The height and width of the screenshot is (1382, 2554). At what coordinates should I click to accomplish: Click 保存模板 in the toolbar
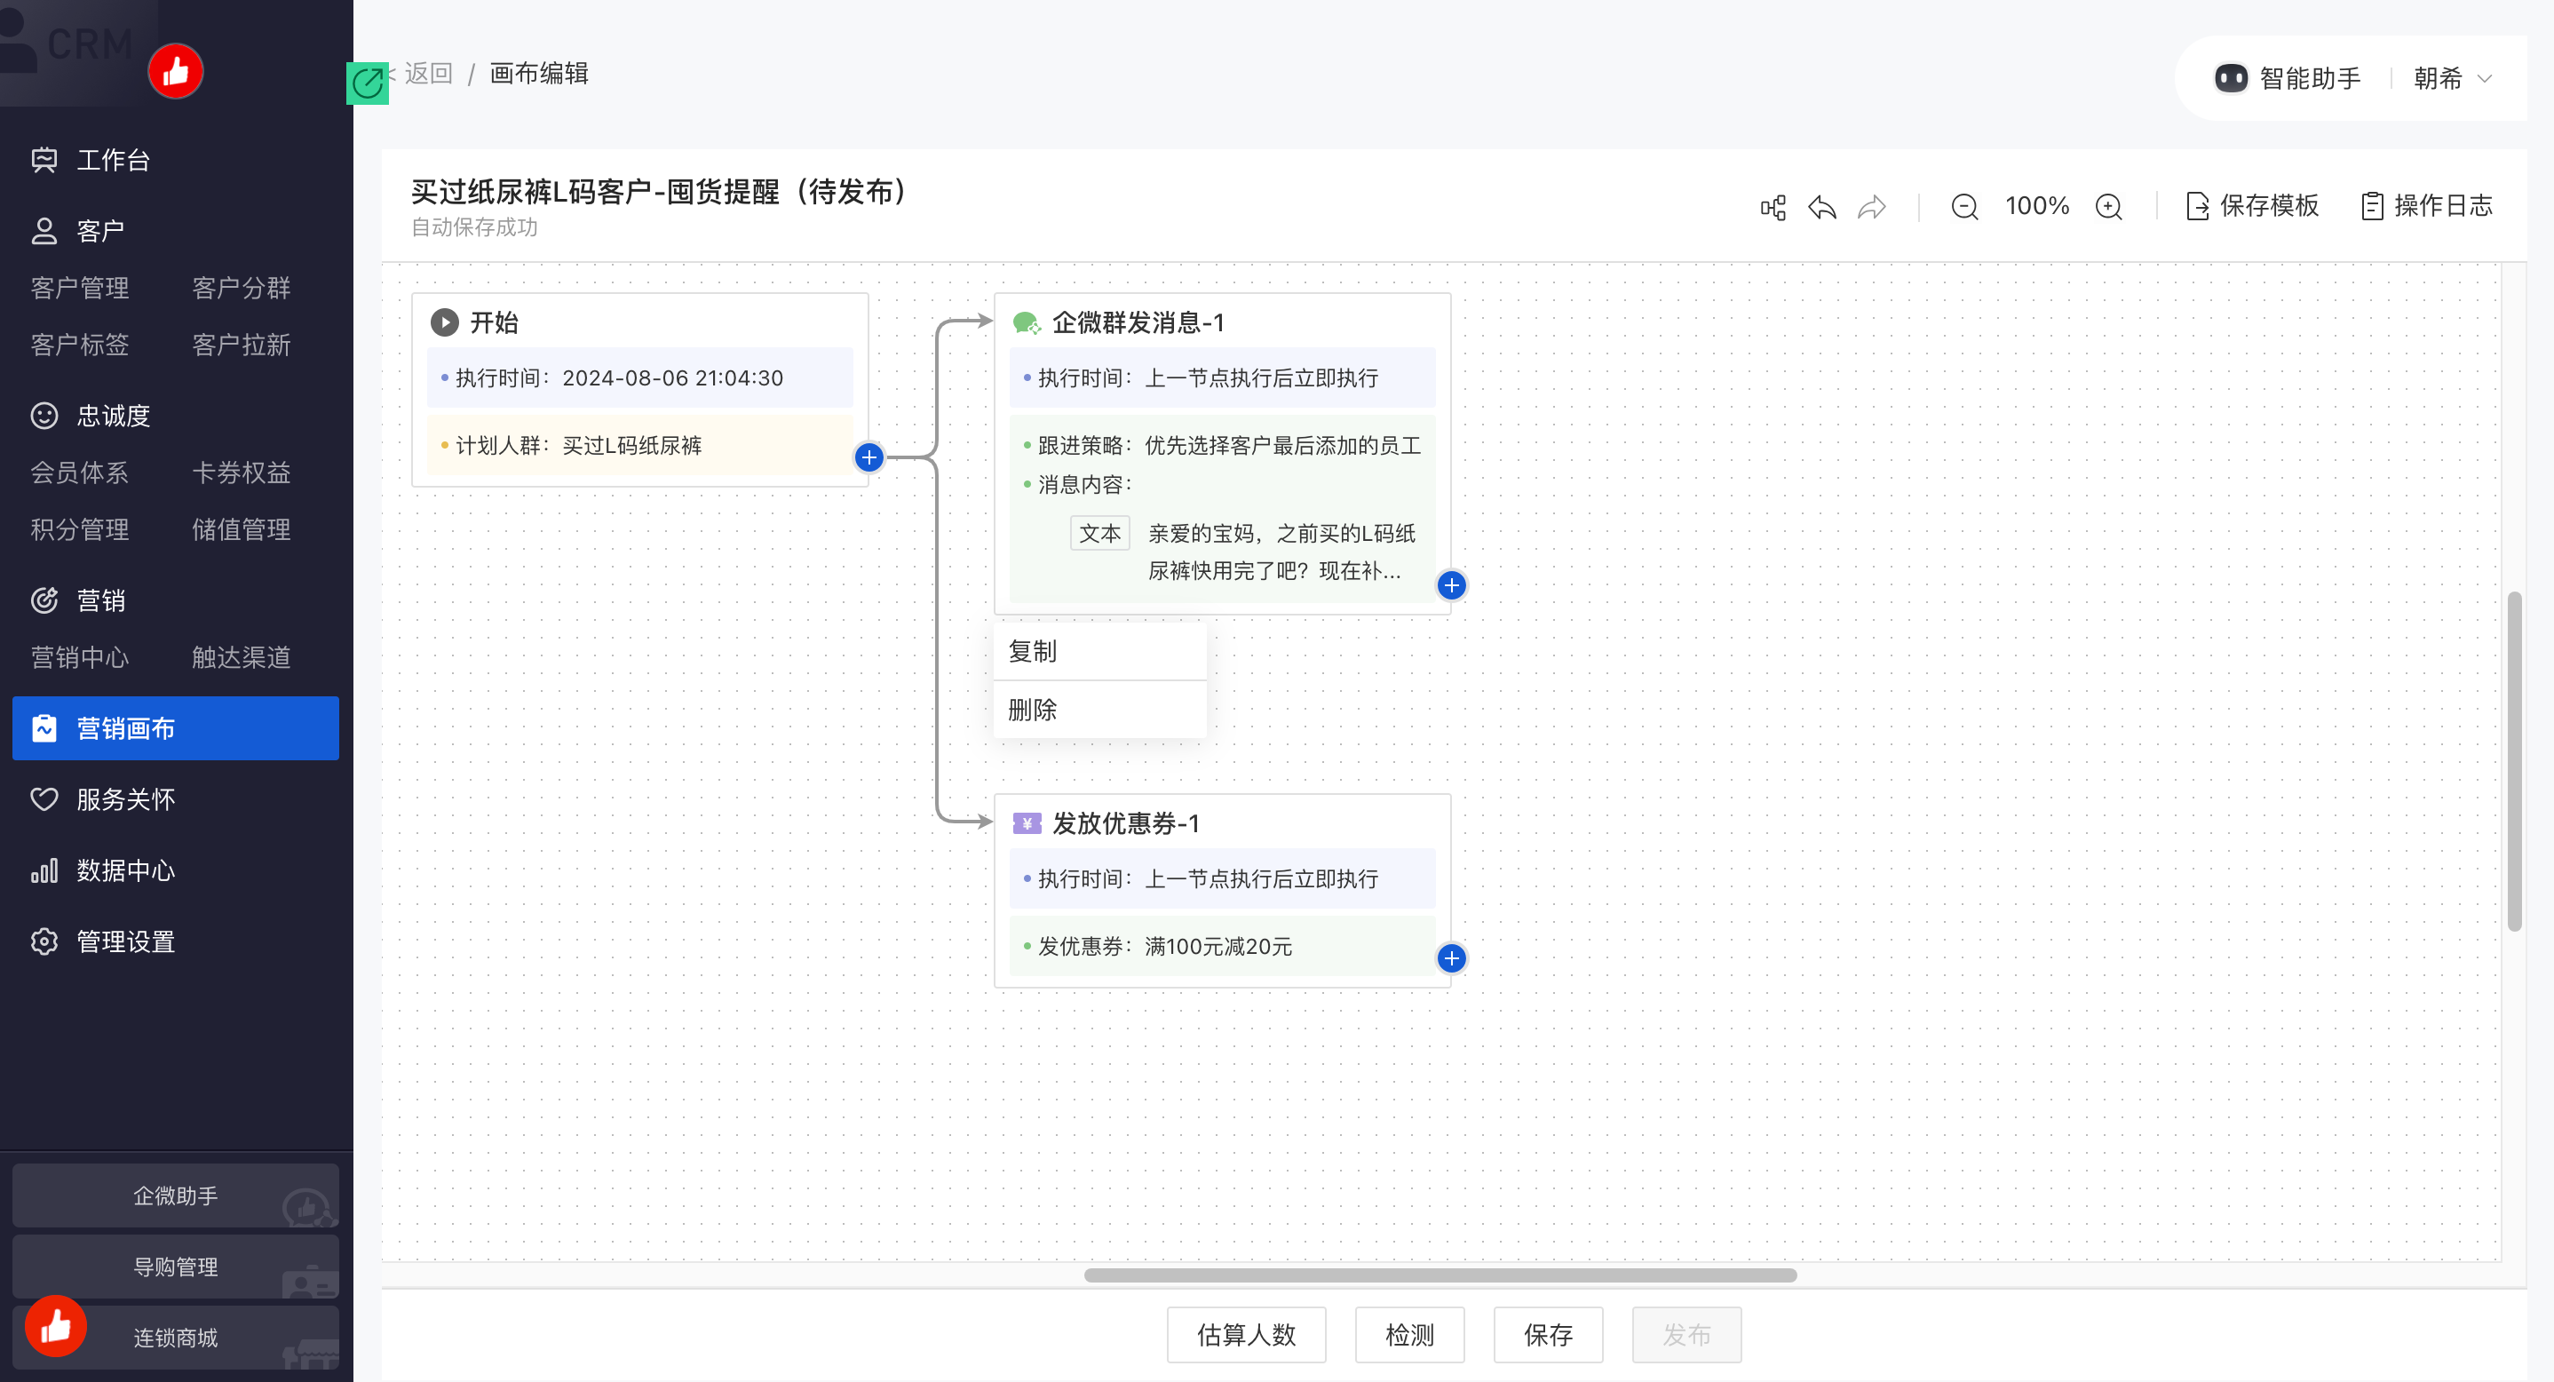tap(2253, 205)
